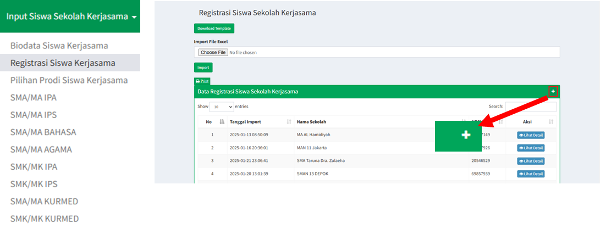
Task: Go to SMA/MA IPA sidebar item
Action: [x=34, y=98]
